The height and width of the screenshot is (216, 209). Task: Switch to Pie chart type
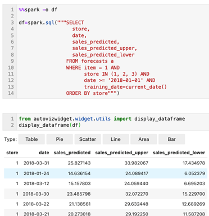click(x=60, y=139)
